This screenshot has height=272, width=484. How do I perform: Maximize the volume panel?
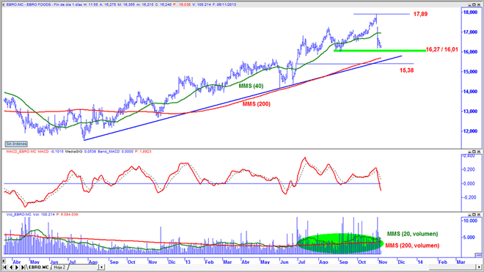click(474, 215)
